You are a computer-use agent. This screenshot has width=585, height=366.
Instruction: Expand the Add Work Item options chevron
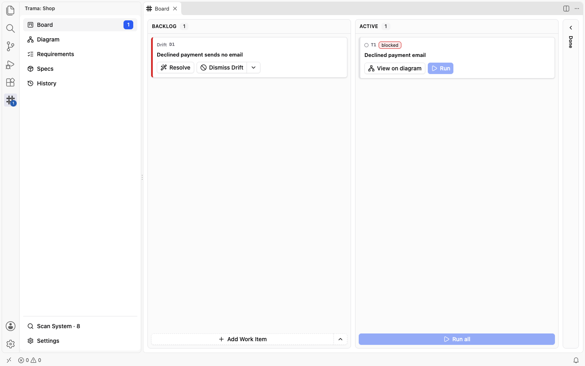340,339
